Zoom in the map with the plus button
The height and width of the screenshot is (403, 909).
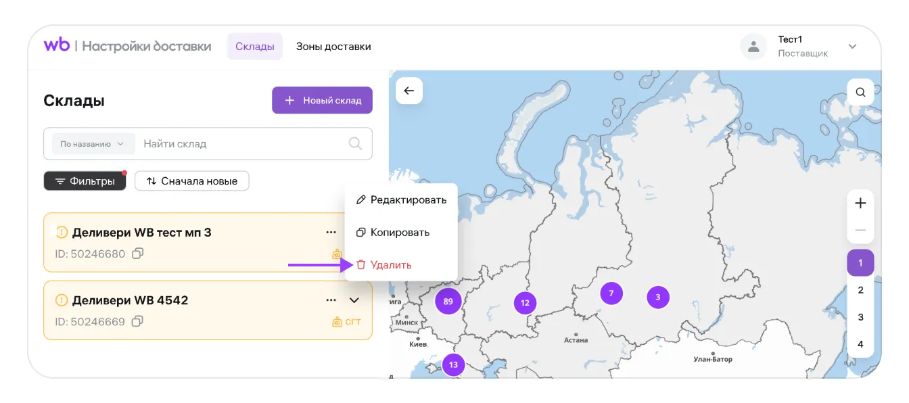coord(860,203)
